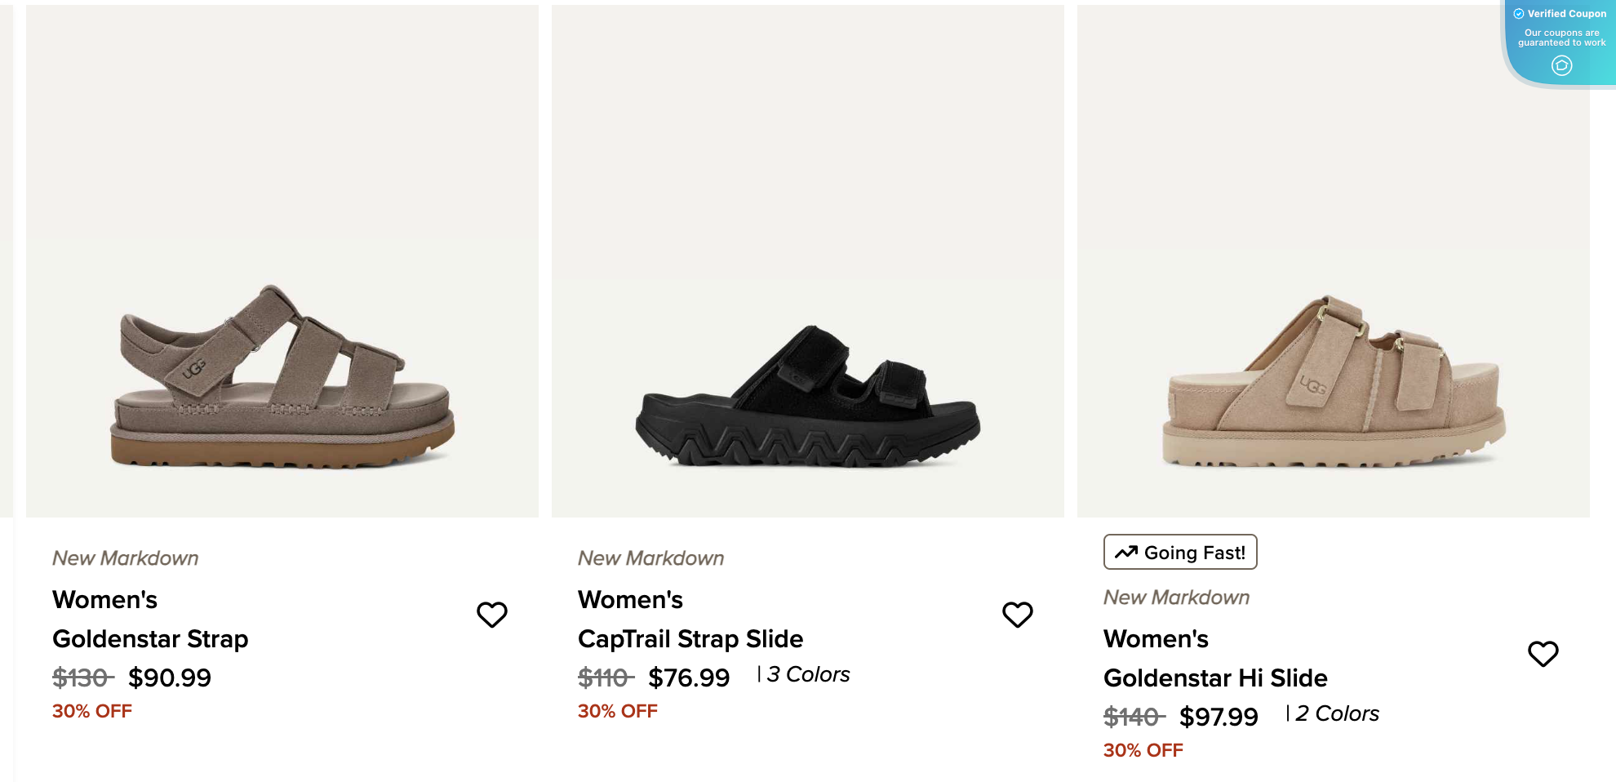Click the trending arrow inside Going Fast badge
1616x782 pixels.
click(1126, 552)
